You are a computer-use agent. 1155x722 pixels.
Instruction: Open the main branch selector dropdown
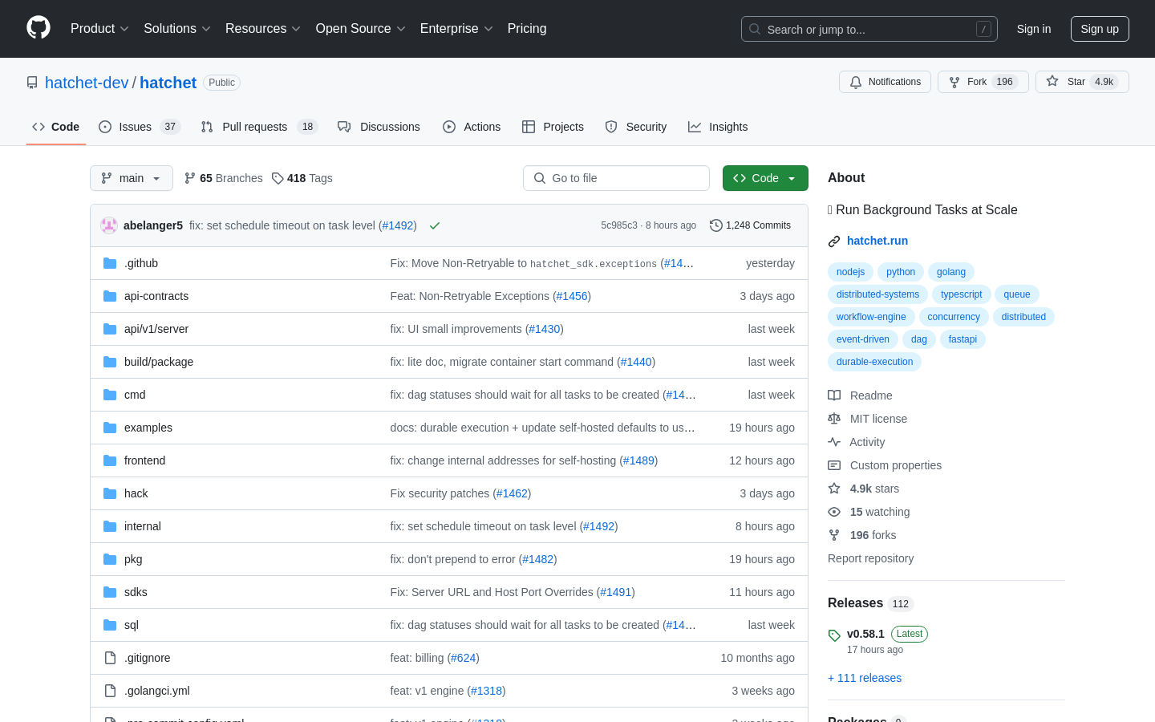(x=132, y=178)
